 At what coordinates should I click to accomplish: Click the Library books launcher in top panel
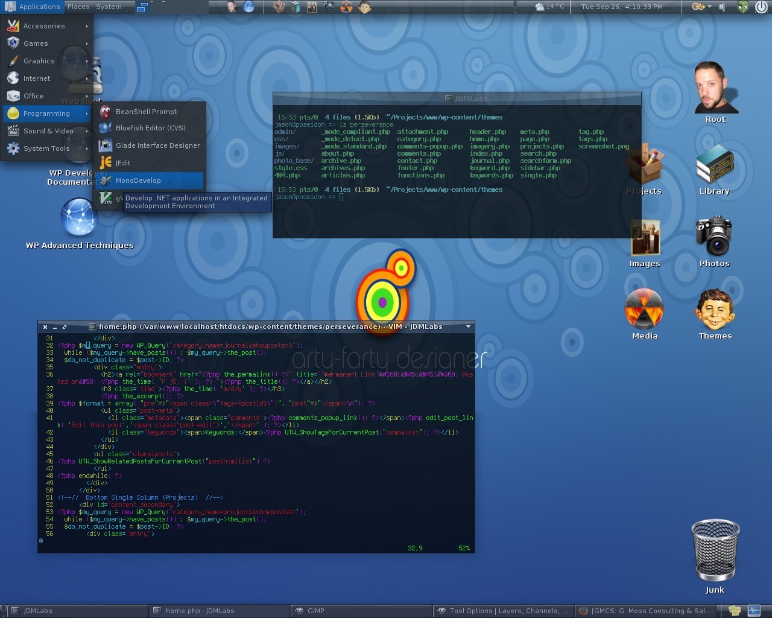point(296,7)
